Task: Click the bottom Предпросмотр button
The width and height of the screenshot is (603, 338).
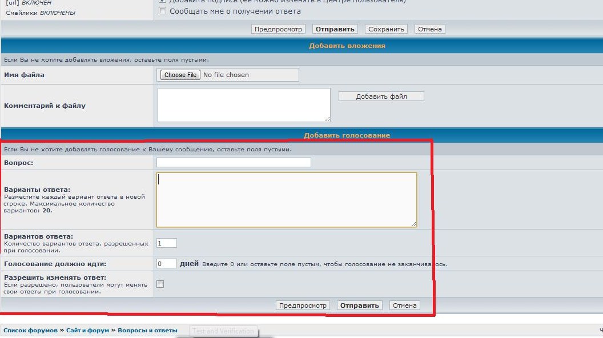Action: (x=303, y=305)
